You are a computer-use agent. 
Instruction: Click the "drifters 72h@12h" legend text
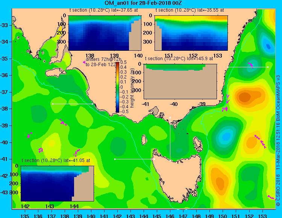[104, 59]
